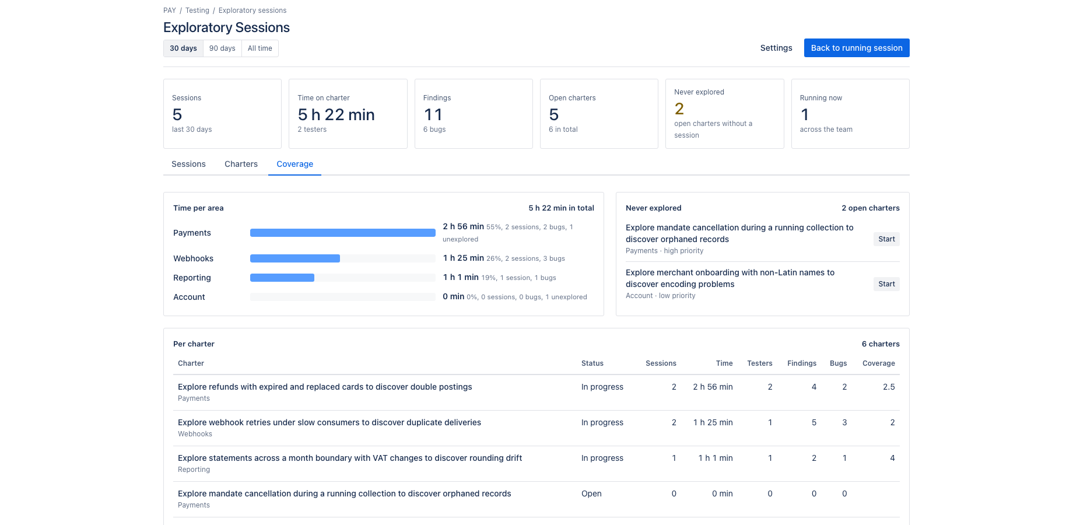This screenshot has height=525, width=1073.
Task: Switch range filter to 90 days
Action: click(x=222, y=48)
